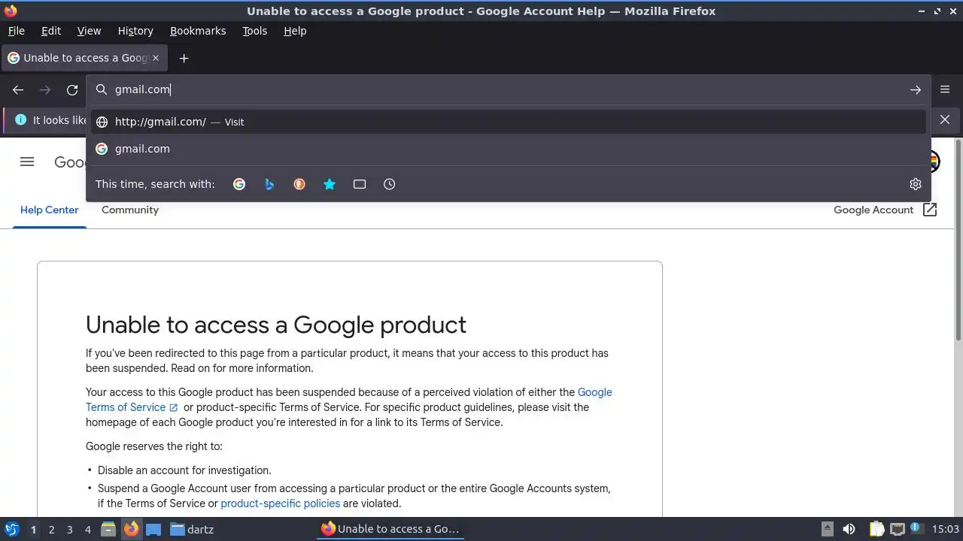
Task: Open Firefox hamburger application menu
Action: (x=945, y=89)
